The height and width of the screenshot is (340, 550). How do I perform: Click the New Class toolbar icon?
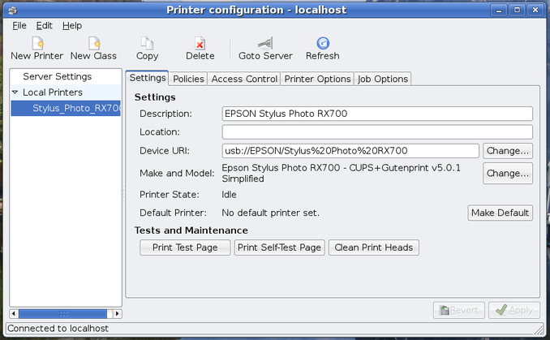pyautogui.click(x=94, y=44)
